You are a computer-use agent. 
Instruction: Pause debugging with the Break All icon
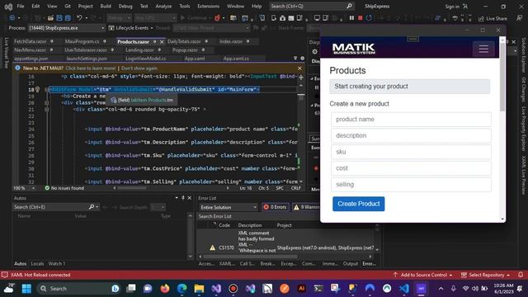click(x=351, y=18)
